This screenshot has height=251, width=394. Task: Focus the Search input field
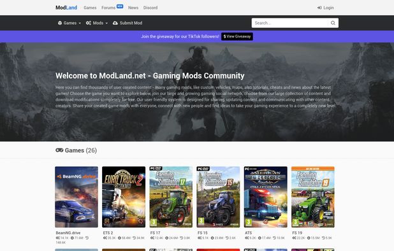pos(289,23)
